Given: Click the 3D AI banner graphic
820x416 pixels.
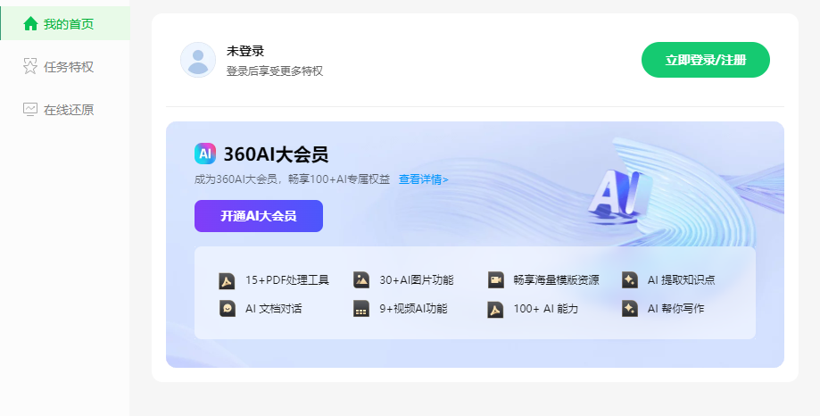Looking at the screenshot, I should coord(621,195).
